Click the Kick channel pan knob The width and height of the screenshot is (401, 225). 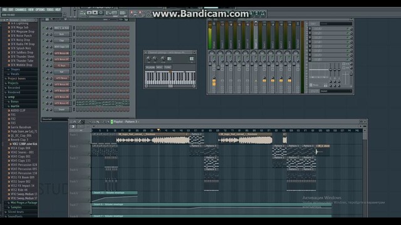(47, 34)
